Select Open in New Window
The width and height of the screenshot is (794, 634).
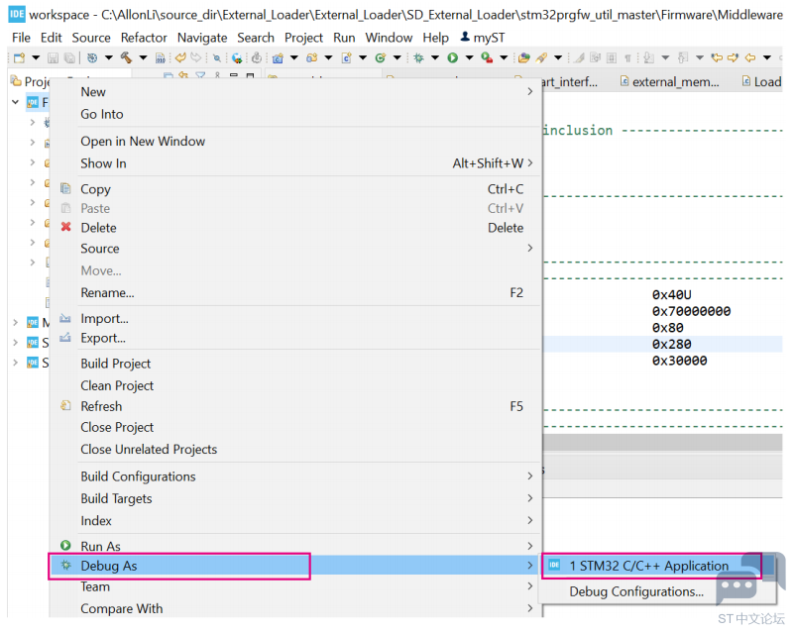(143, 142)
